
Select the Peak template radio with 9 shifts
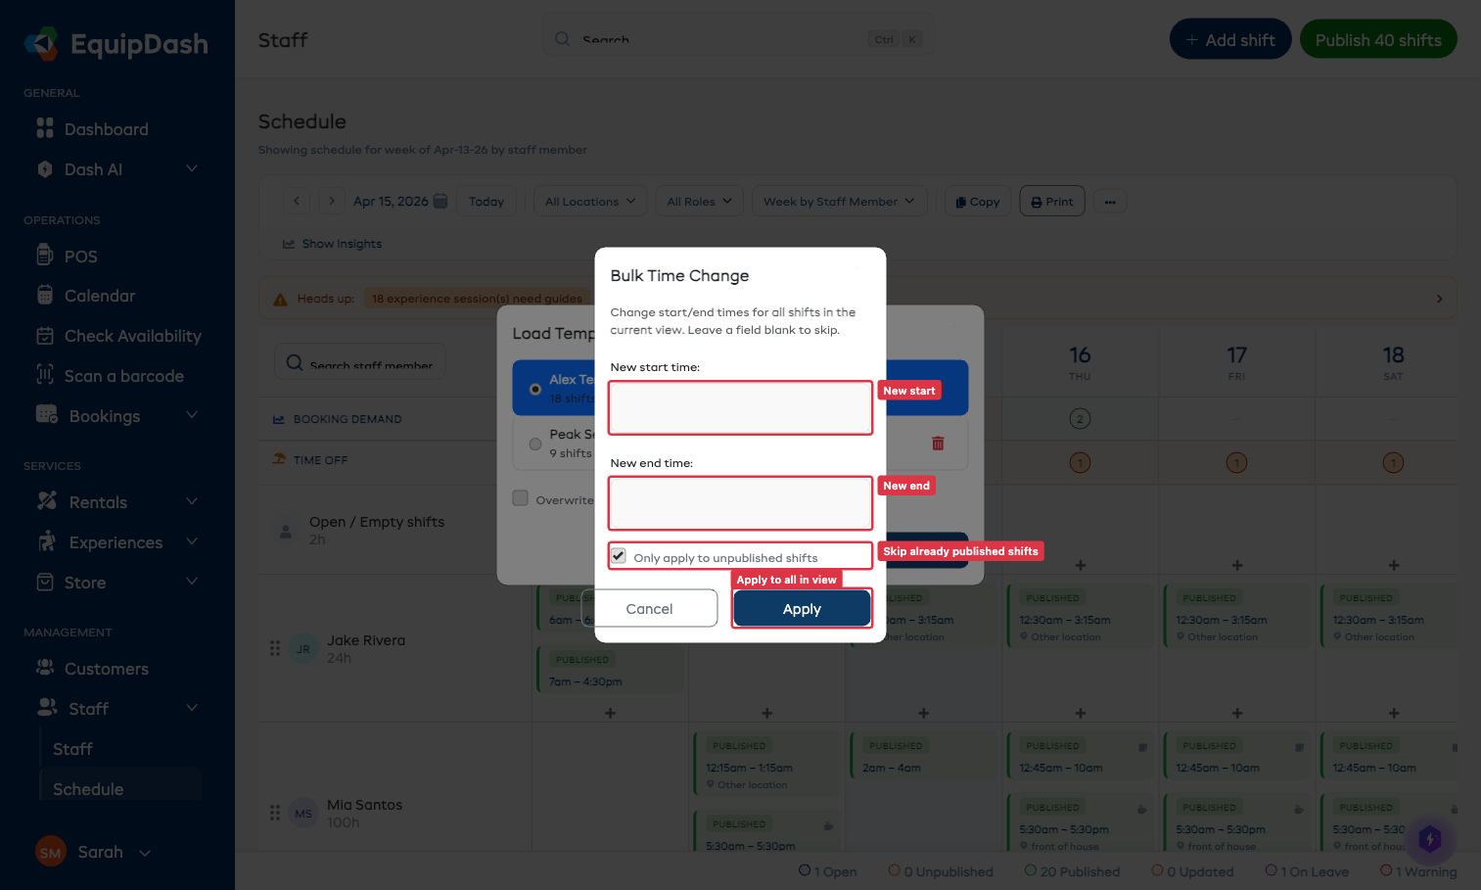pos(535,444)
